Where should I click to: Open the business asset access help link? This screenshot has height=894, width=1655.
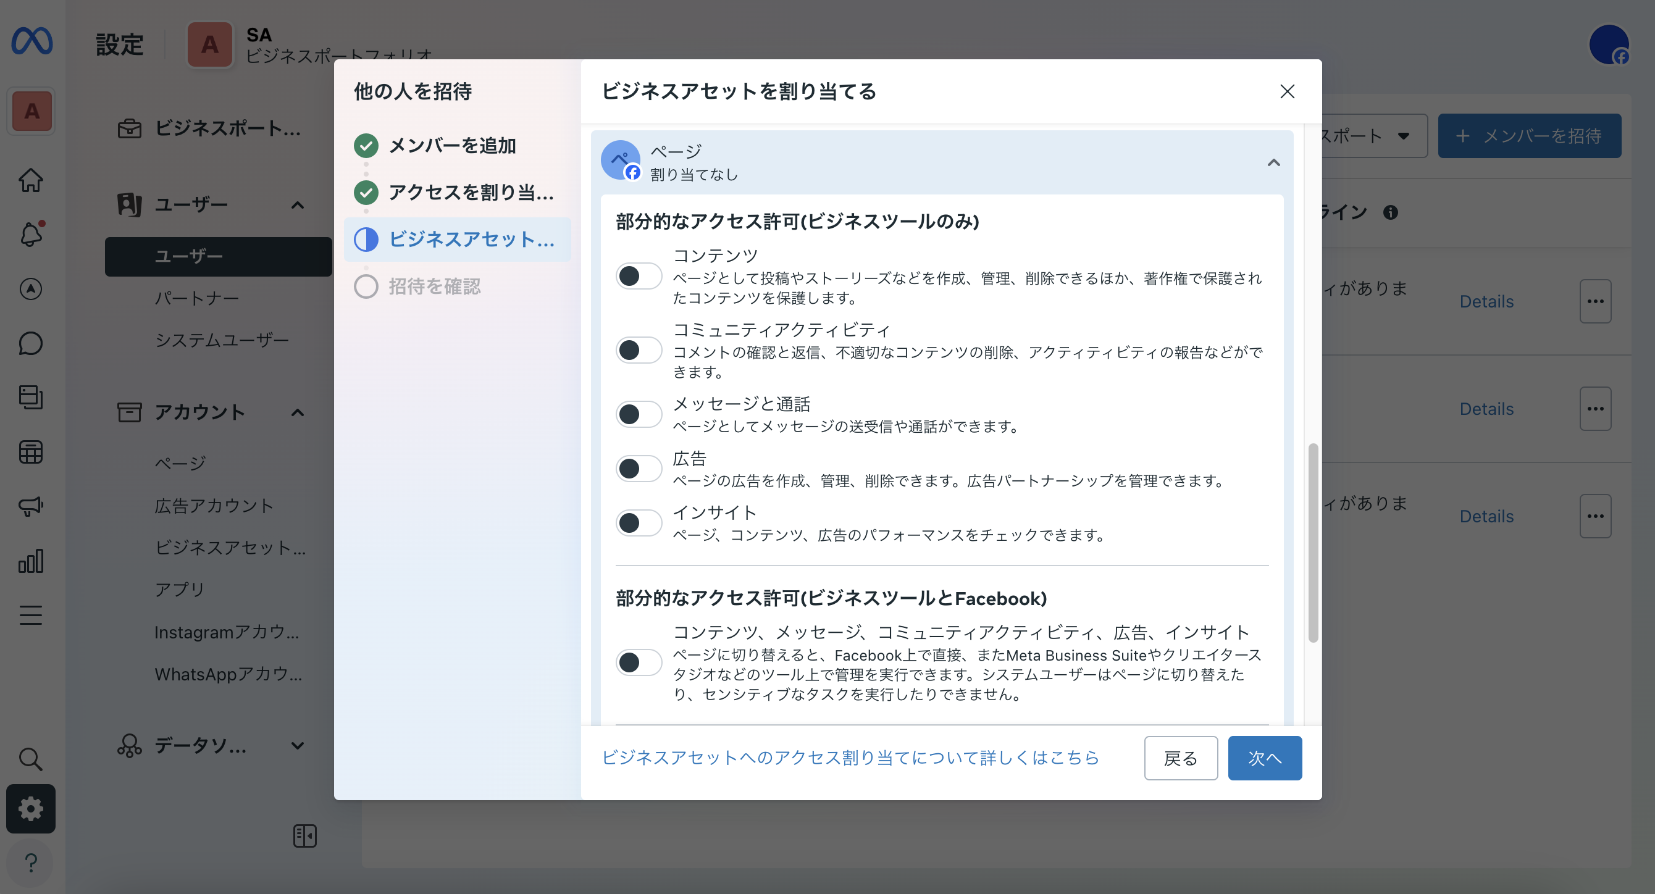(849, 758)
